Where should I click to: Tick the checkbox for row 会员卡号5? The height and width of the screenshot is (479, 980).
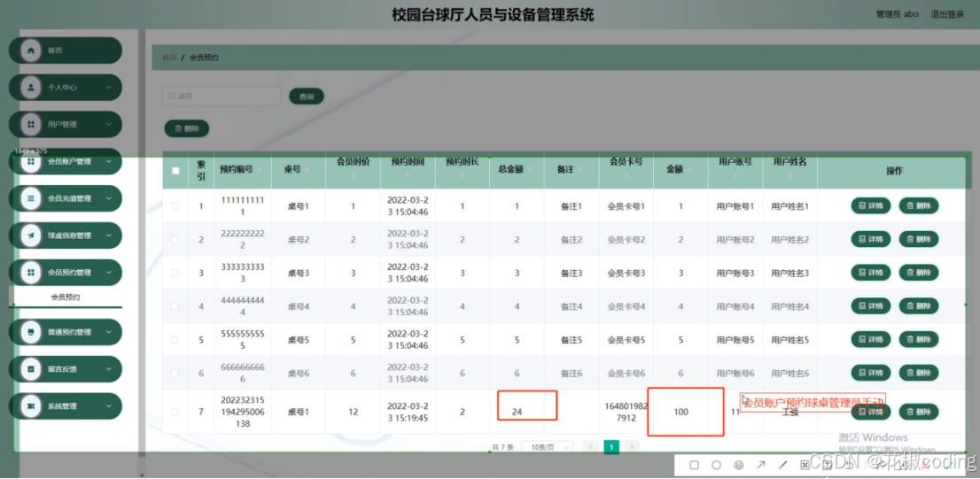[175, 340]
